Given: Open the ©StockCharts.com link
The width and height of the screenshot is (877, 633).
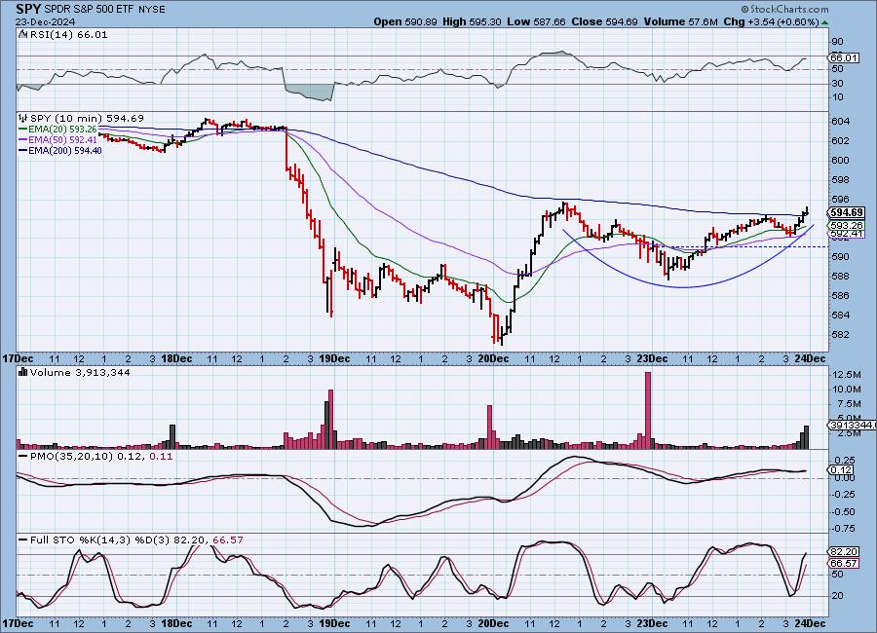Looking at the screenshot, I should [x=784, y=9].
